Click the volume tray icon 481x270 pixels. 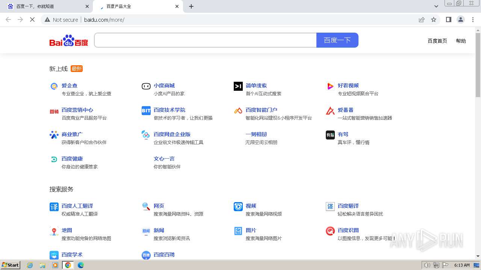[x=427, y=265]
